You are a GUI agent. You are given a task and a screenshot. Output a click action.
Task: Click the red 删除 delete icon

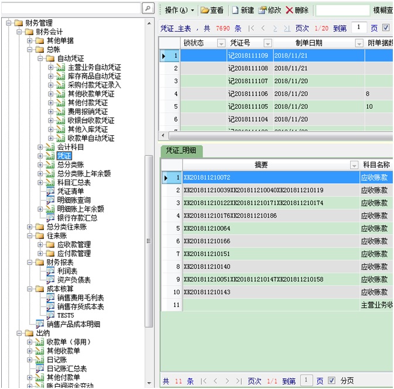click(289, 10)
